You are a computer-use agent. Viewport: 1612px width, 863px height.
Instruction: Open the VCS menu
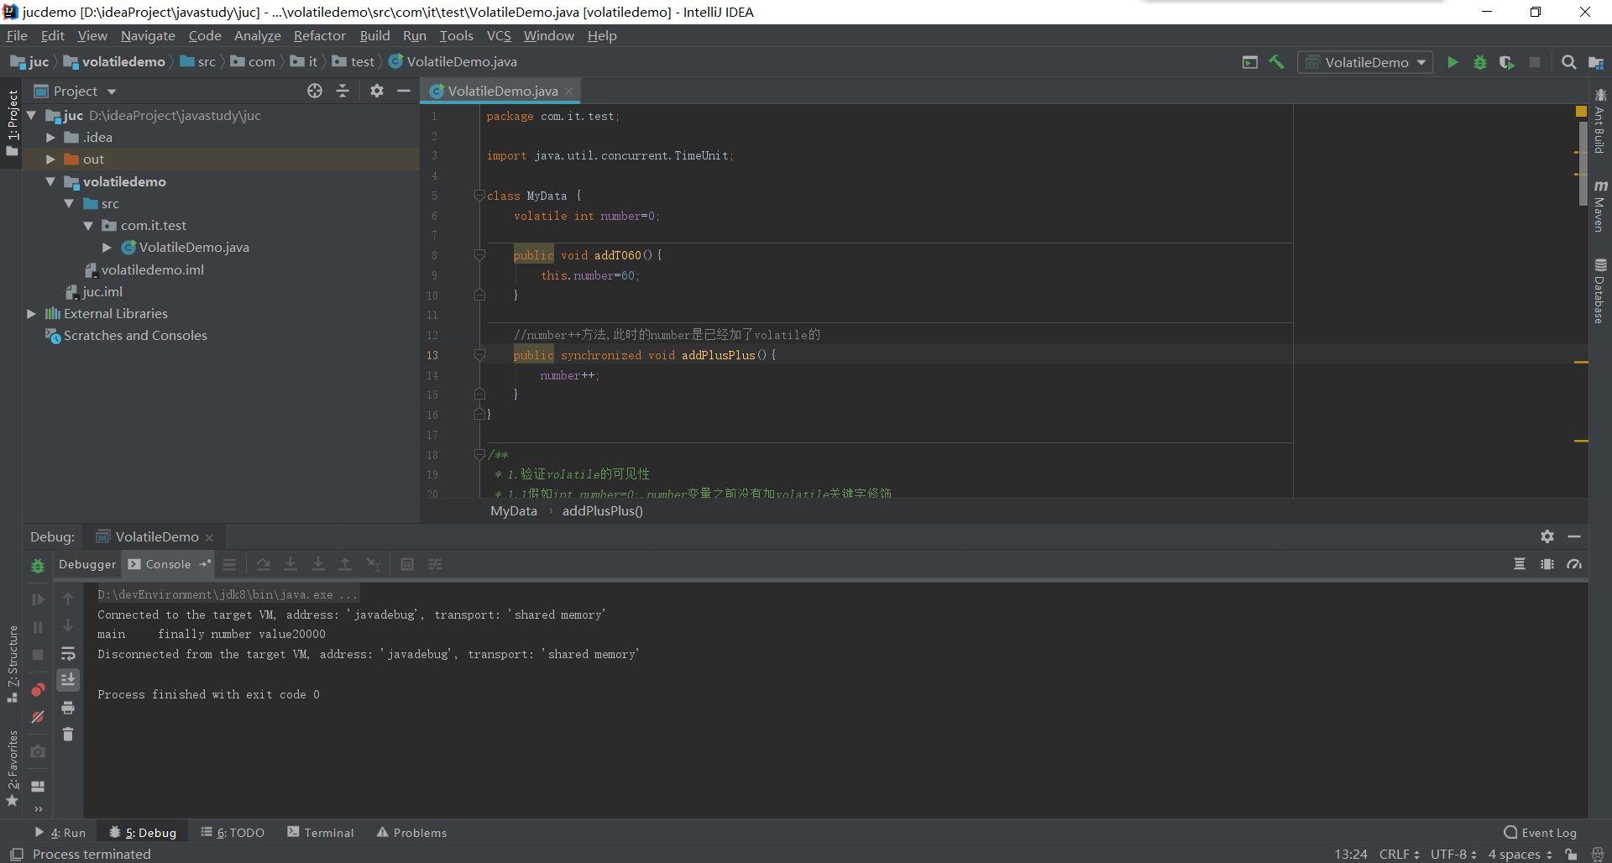tap(499, 35)
